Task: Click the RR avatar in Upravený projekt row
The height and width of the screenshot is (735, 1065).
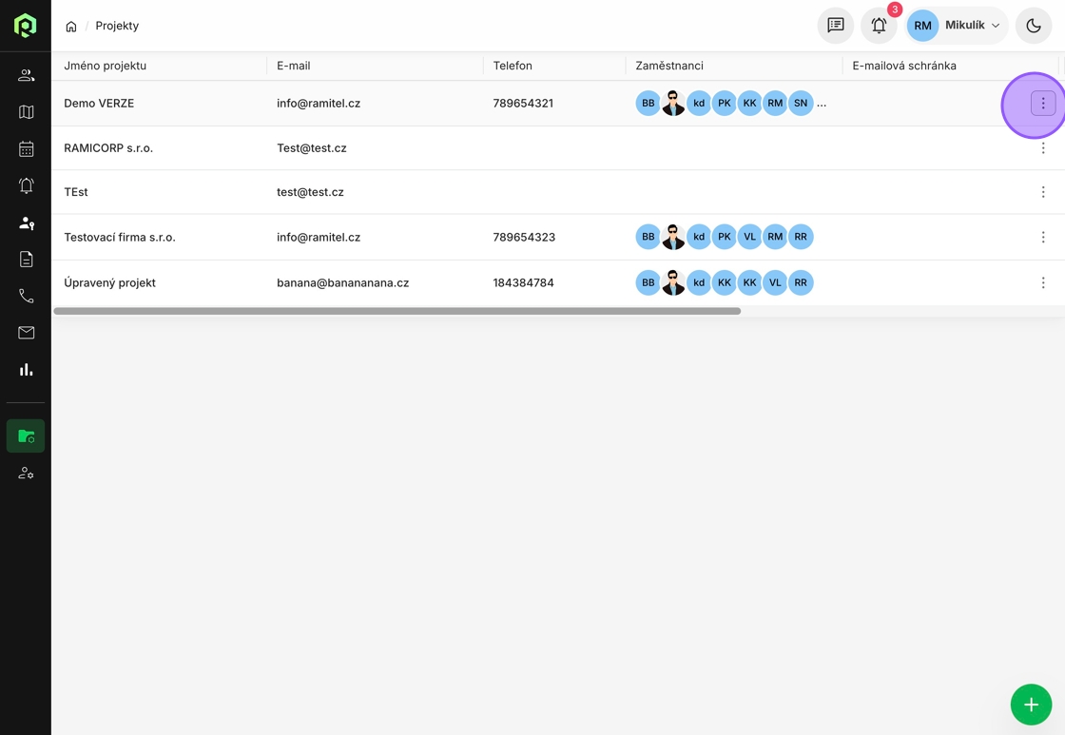Action: (x=801, y=282)
